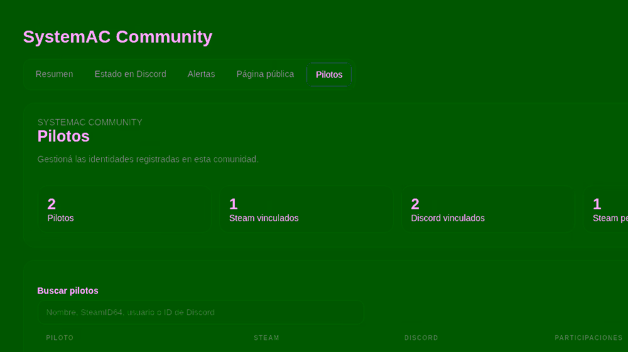Image resolution: width=628 pixels, height=352 pixels.
Task: Select the Pilotos tab
Action: [x=329, y=75]
